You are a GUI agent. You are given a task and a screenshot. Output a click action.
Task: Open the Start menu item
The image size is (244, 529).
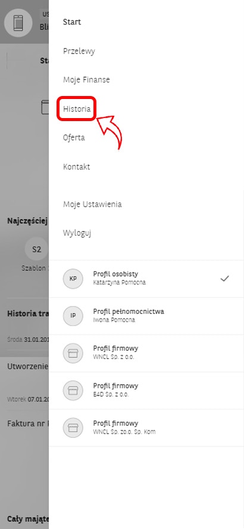pyautogui.click(x=72, y=22)
